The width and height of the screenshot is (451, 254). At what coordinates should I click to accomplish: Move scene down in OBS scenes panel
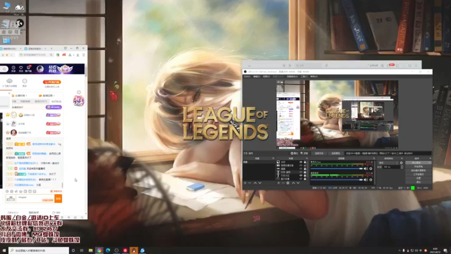(x=260, y=183)
